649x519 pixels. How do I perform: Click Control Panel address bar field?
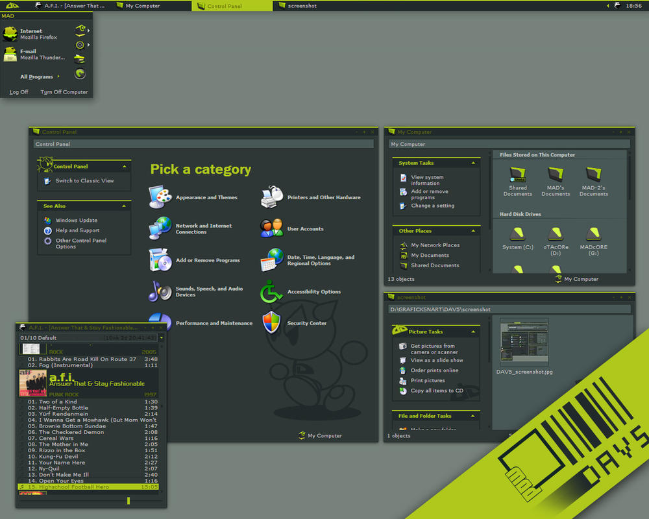(x=203, y=144)
